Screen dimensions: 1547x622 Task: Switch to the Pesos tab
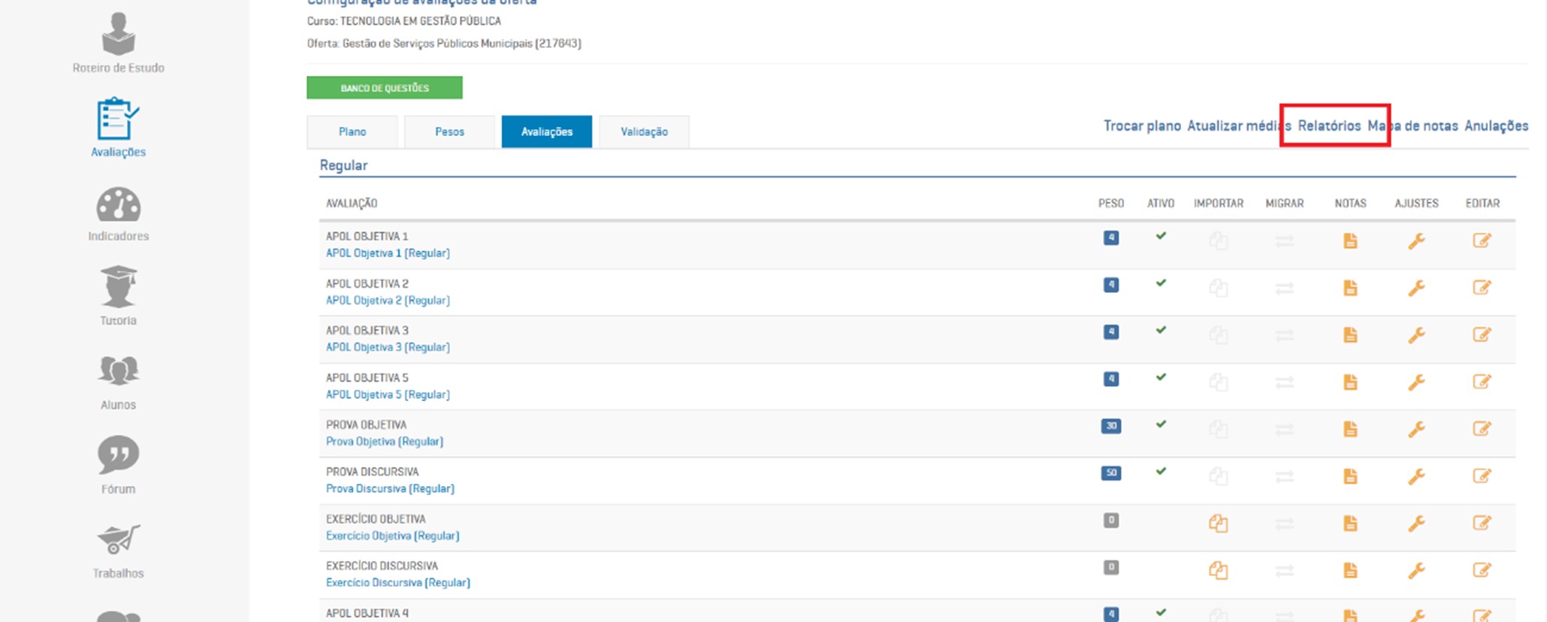449,131
